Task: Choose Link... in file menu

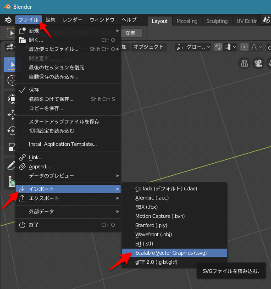Action: pyautogui.click(x=68, y=157)
